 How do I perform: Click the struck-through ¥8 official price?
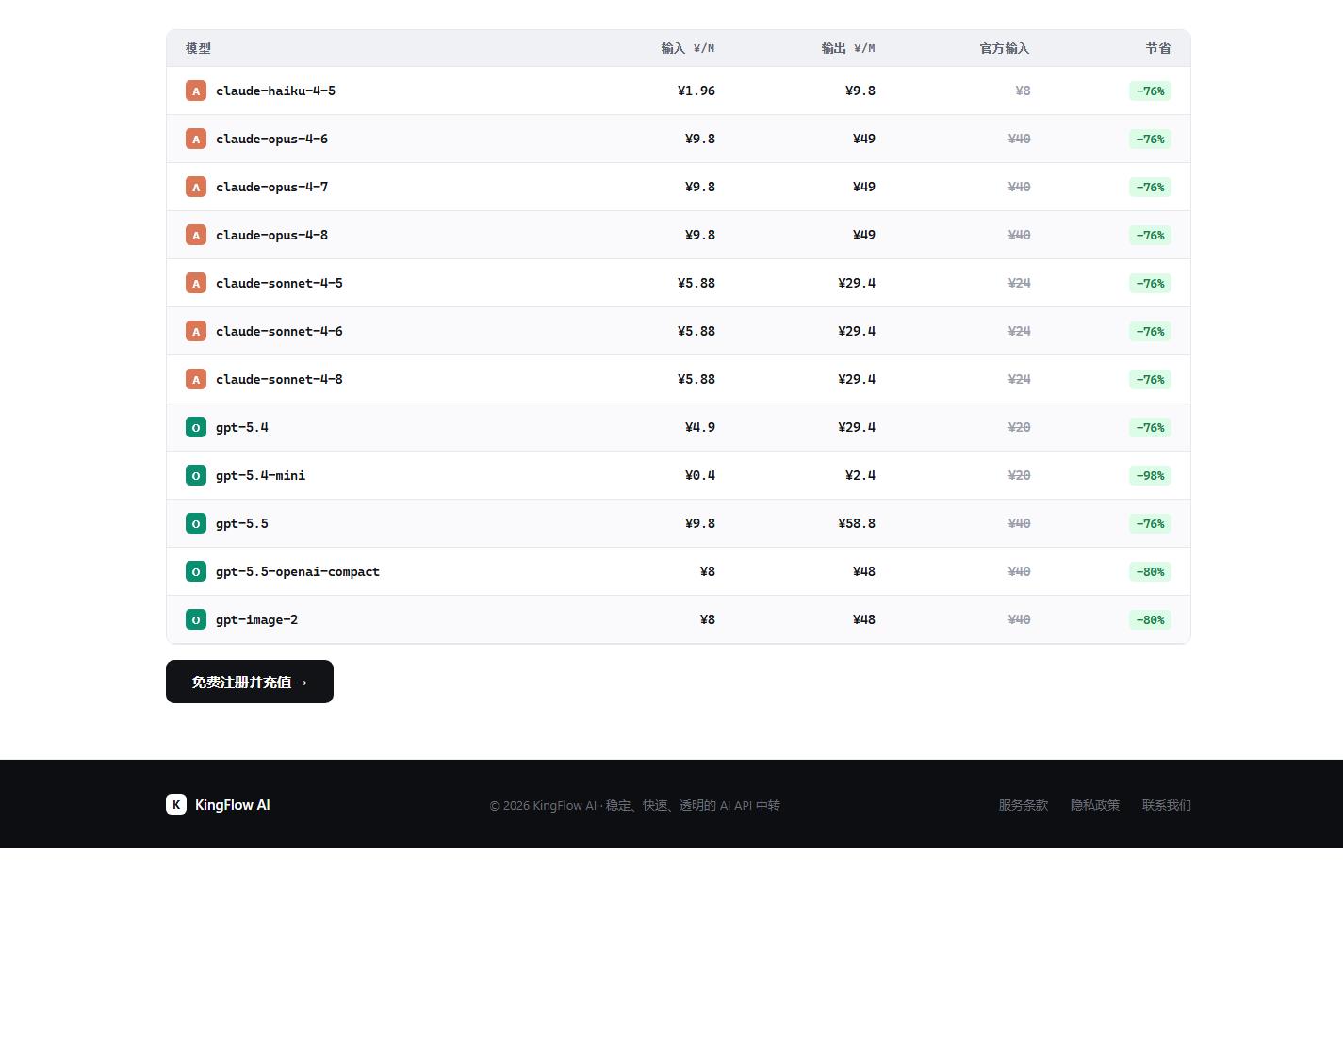1023,91
